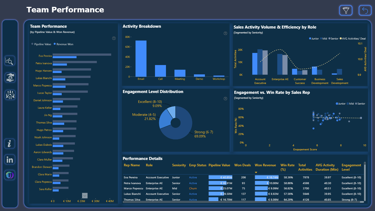Sort table by Engagement Level column header

(x=351, y=167)
